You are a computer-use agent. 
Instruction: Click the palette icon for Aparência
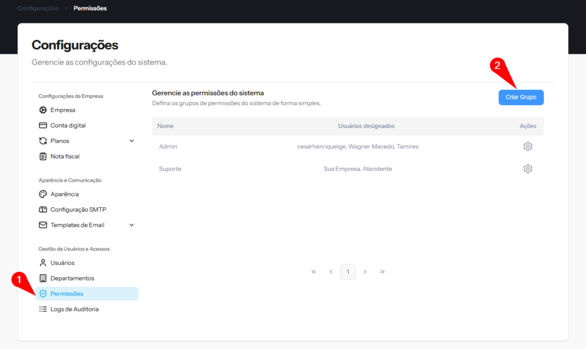[x=43, y=194]
